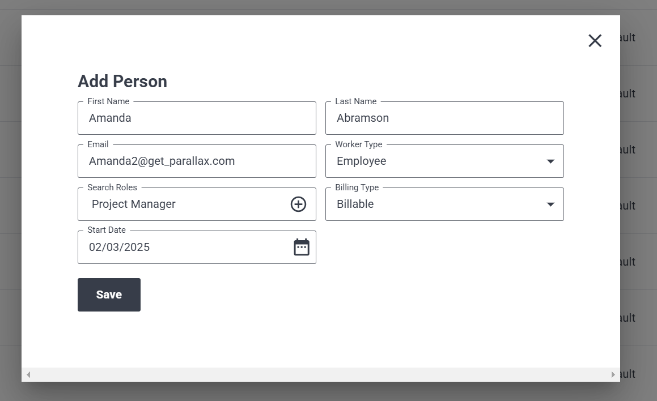Image resolution: width=657 pixels, height=401 pixels.
Task: Focus the First Name field containing Amanda
Action: 197,118
